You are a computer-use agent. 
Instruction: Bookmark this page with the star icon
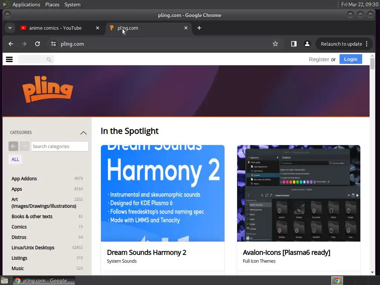tap(275, 44)
